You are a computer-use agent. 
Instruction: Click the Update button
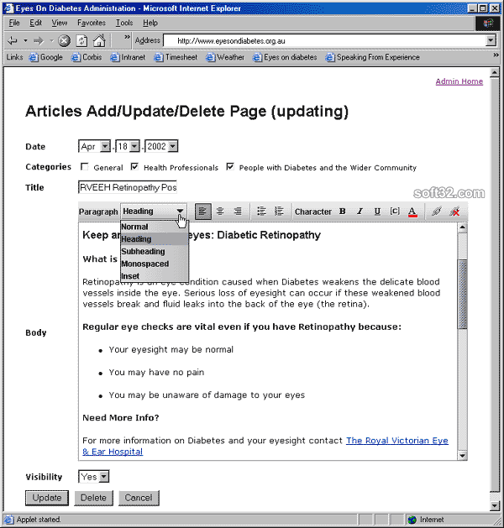pyautogui.click(x=47, y=498)
